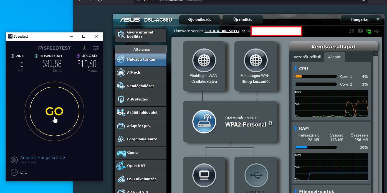The width and height of the screenshot is (387, 193).
Task: Click the WPA2-Personal lock icon
Action: coord(270,123)
